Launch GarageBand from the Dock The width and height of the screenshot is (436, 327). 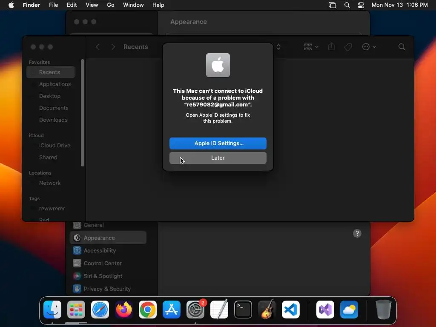coord(267,310)
